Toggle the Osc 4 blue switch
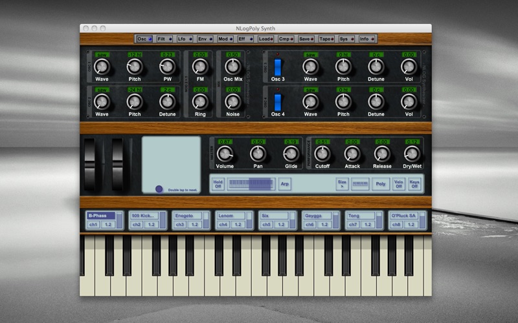The width and height of the screenshot is (518, 323). [278, 101]
